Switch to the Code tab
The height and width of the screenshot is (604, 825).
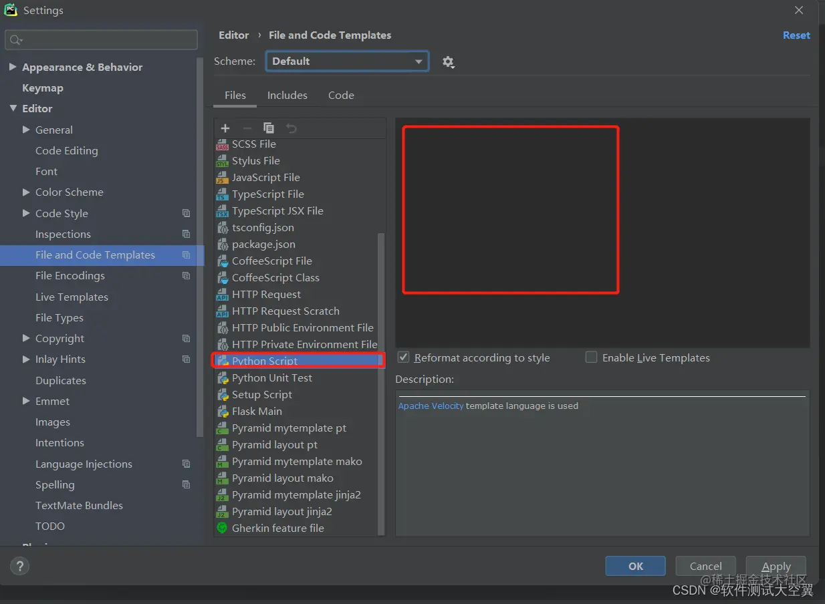341,96
